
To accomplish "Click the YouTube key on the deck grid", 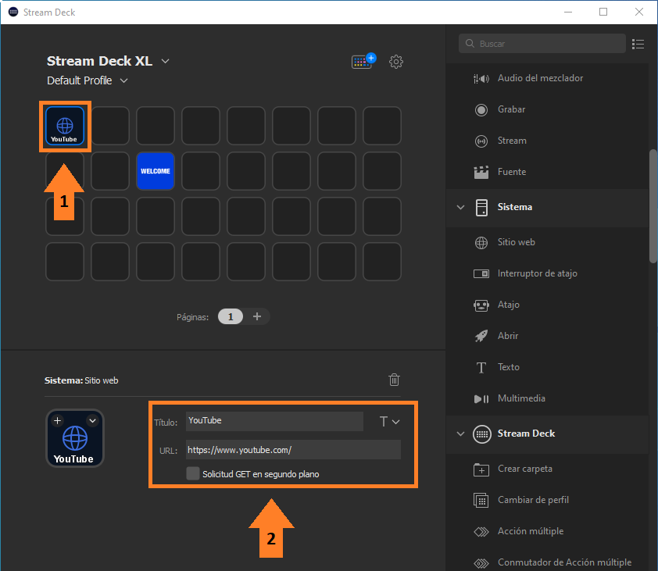I will pos(64,126).
